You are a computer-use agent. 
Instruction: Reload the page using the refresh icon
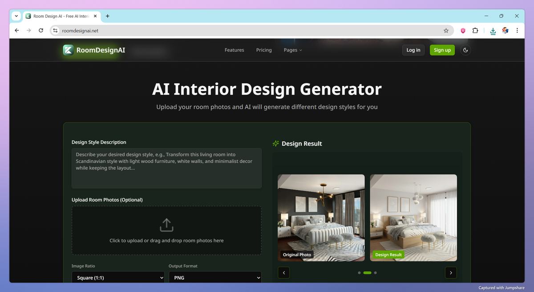click(40, 30)
